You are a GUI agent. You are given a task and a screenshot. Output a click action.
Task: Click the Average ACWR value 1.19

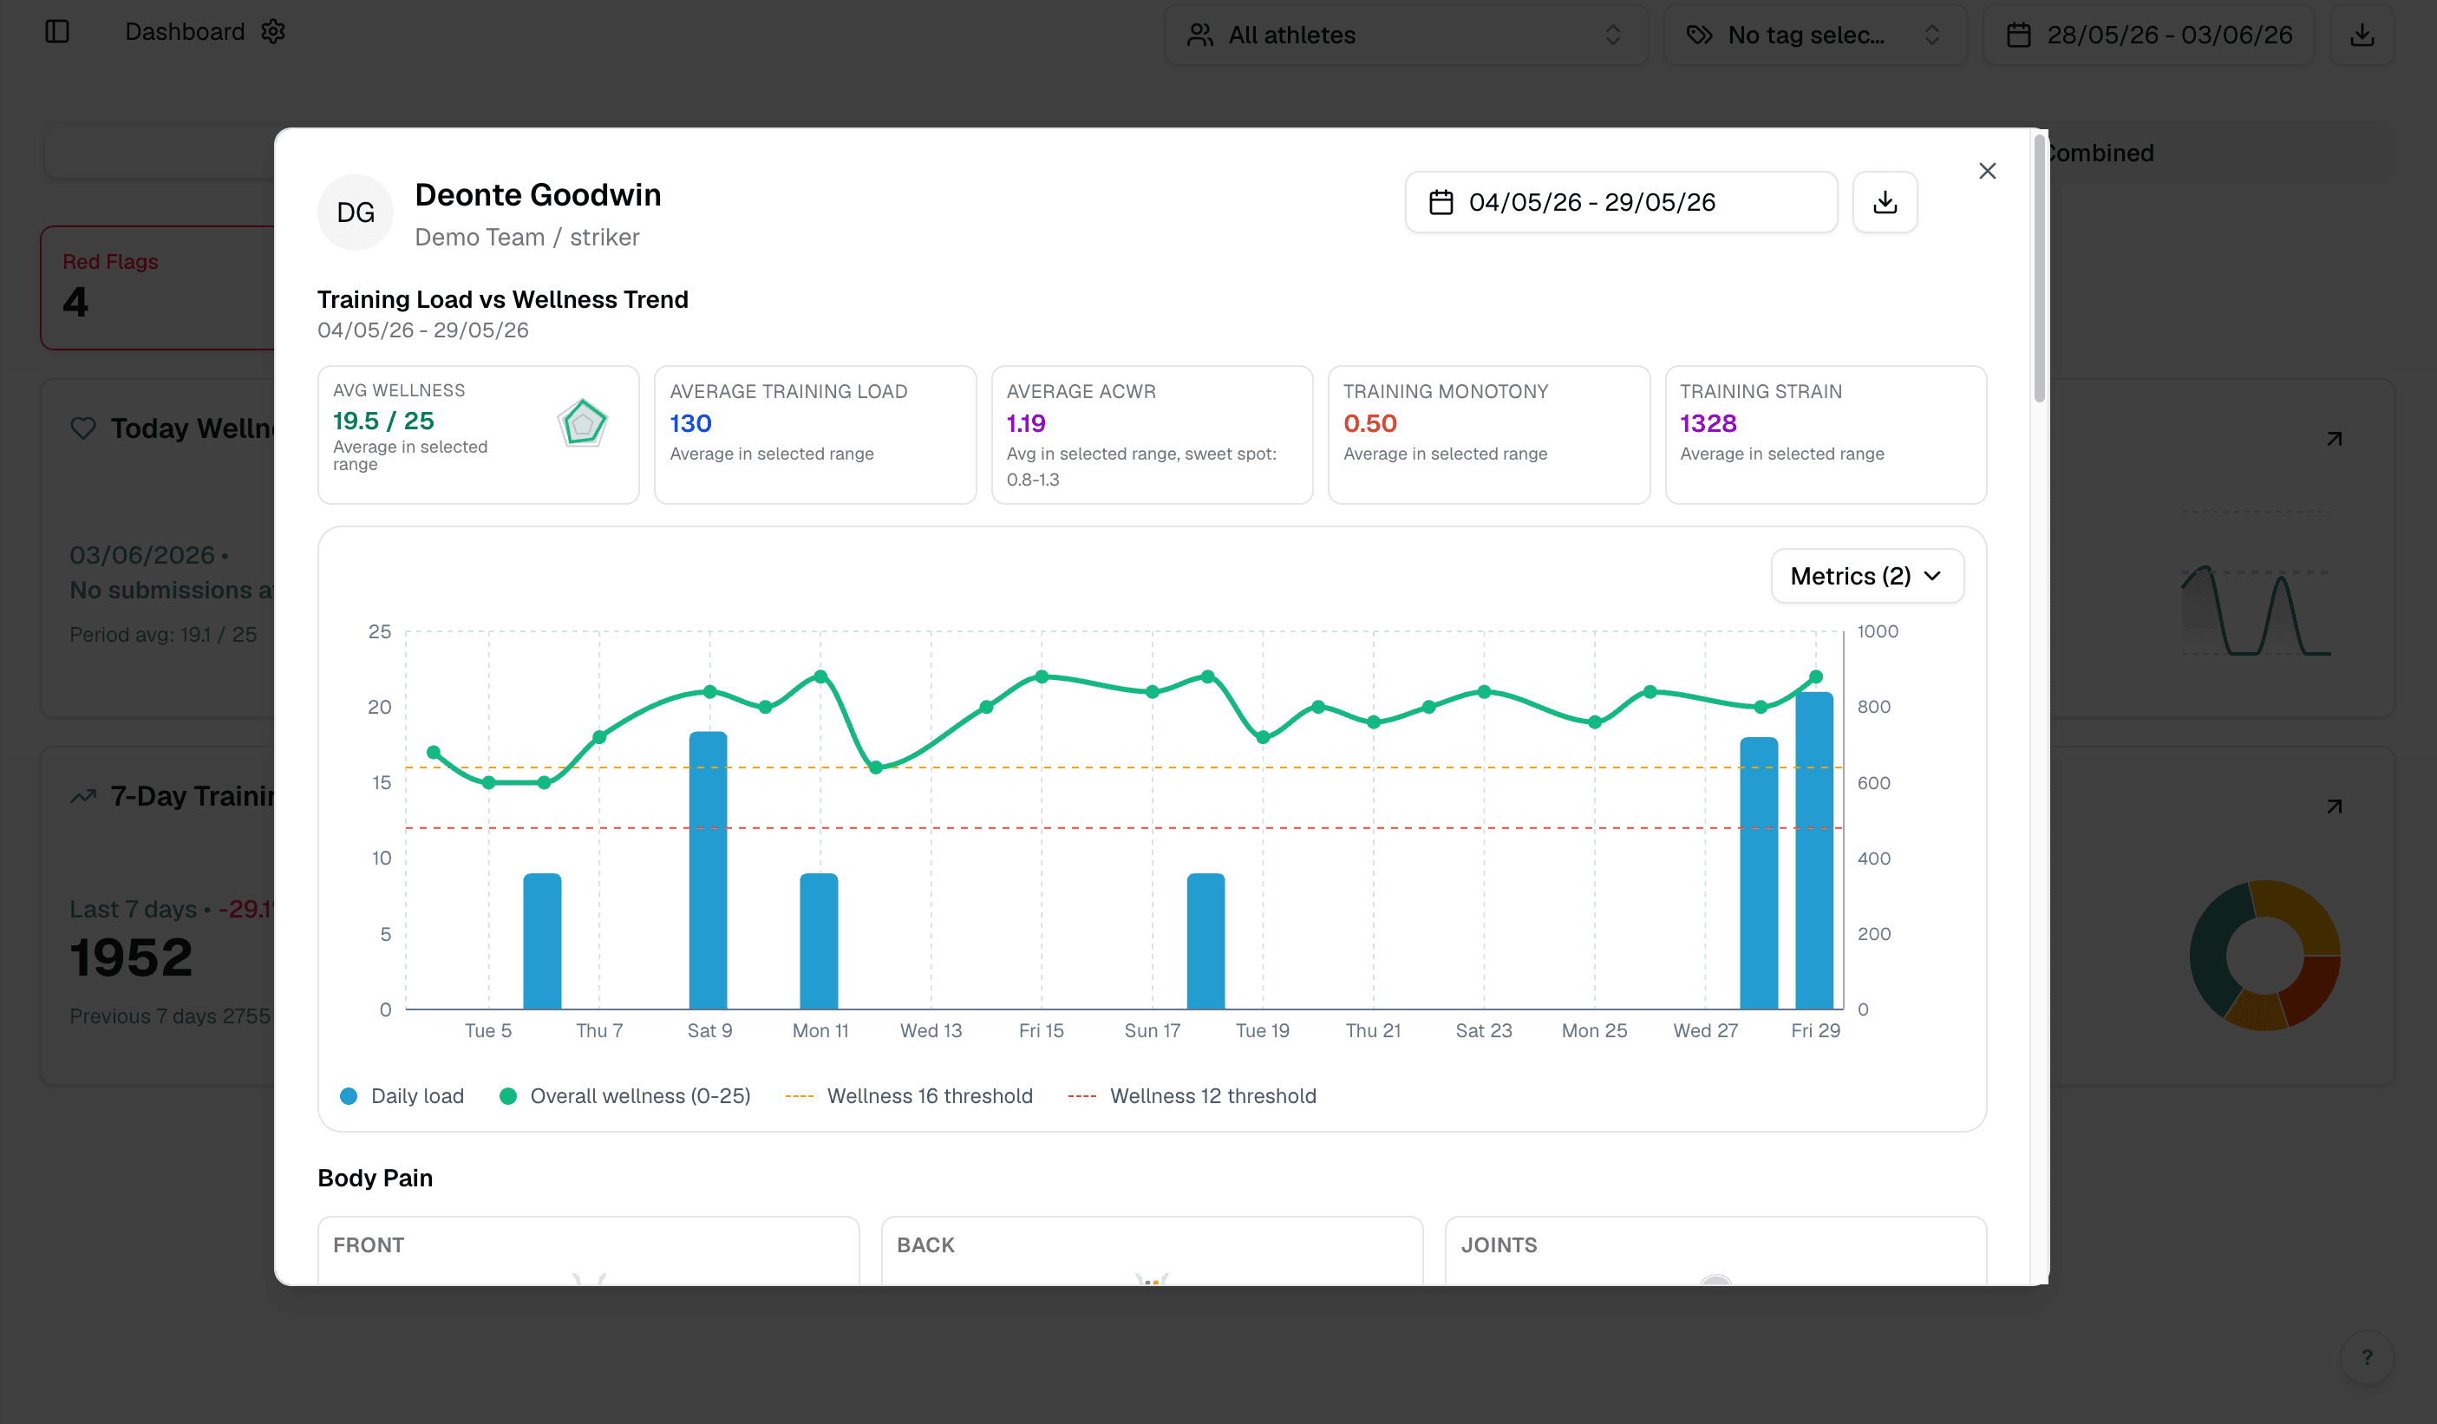click(x=1026, y=423)
